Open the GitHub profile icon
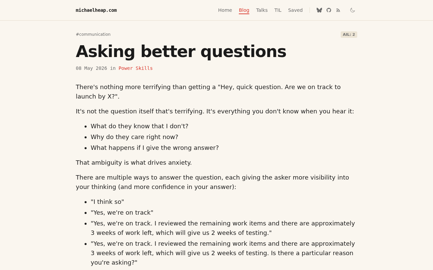The height and width of the screenshot is (270, 433). click(x=329, y=10)
